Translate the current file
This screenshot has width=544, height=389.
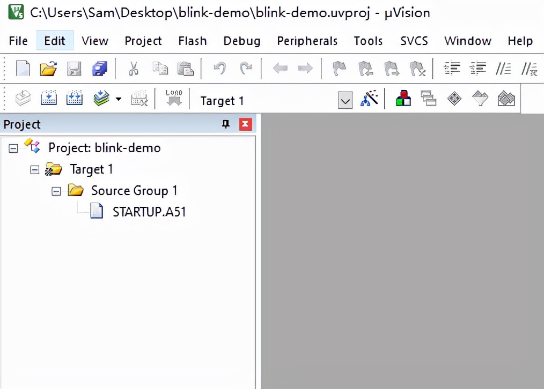(23, 98)
